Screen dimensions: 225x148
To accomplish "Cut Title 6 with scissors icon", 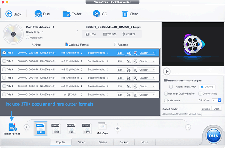I will 129,95.
